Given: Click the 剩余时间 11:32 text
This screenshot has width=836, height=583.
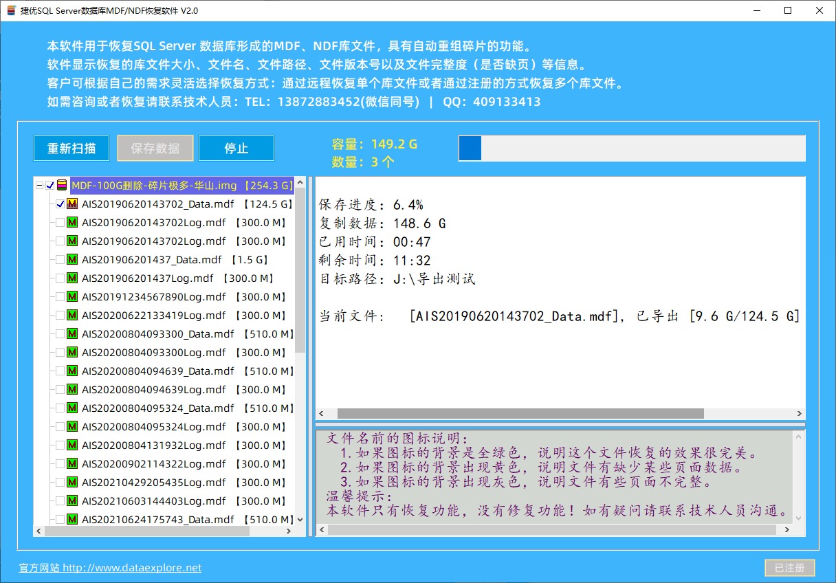Looking at the screenshot, I should [375, 261].
